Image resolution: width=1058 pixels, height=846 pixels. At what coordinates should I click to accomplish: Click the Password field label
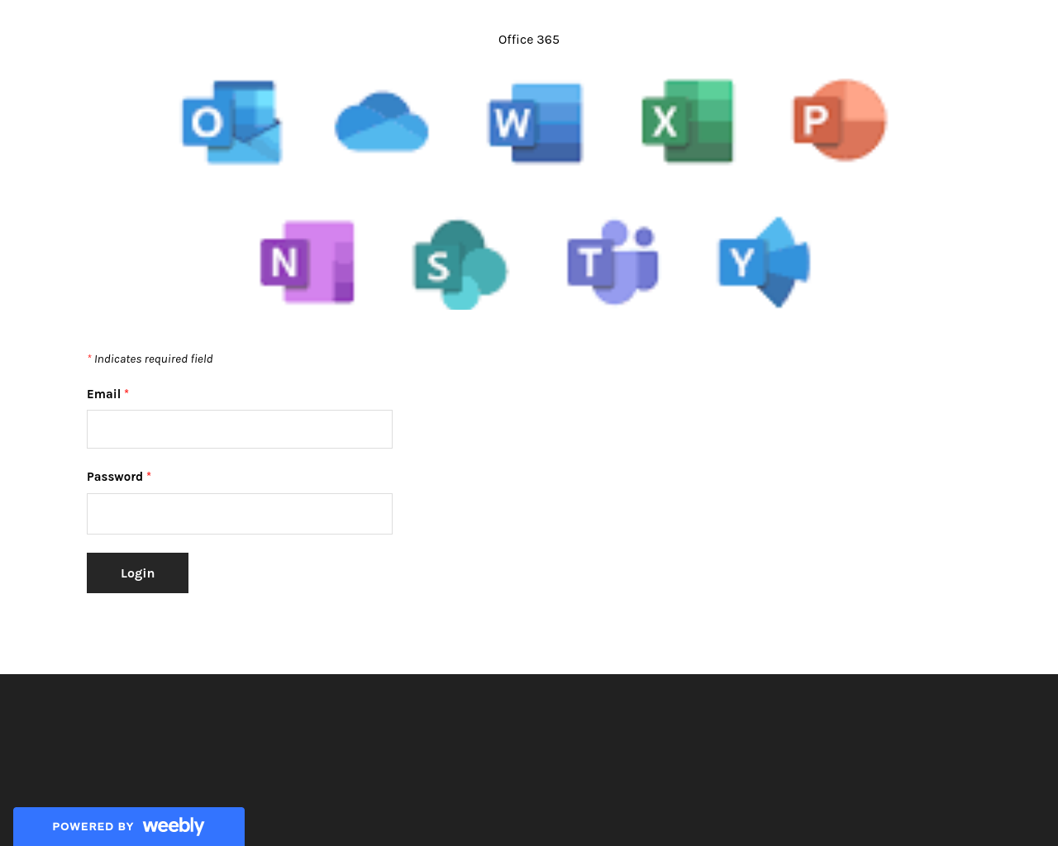pyautogui.click(x=115, y=477)
